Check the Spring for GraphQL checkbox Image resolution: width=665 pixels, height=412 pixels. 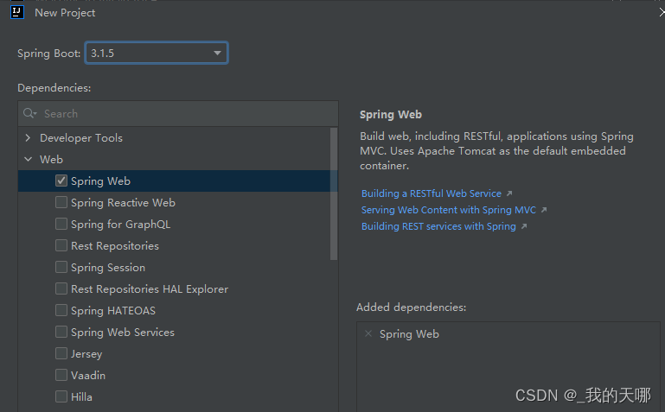pos(61,224)
